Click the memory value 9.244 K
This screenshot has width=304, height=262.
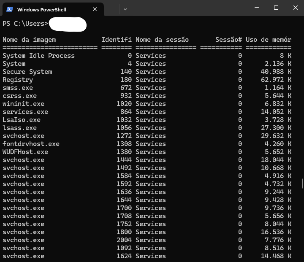(278, 192)
